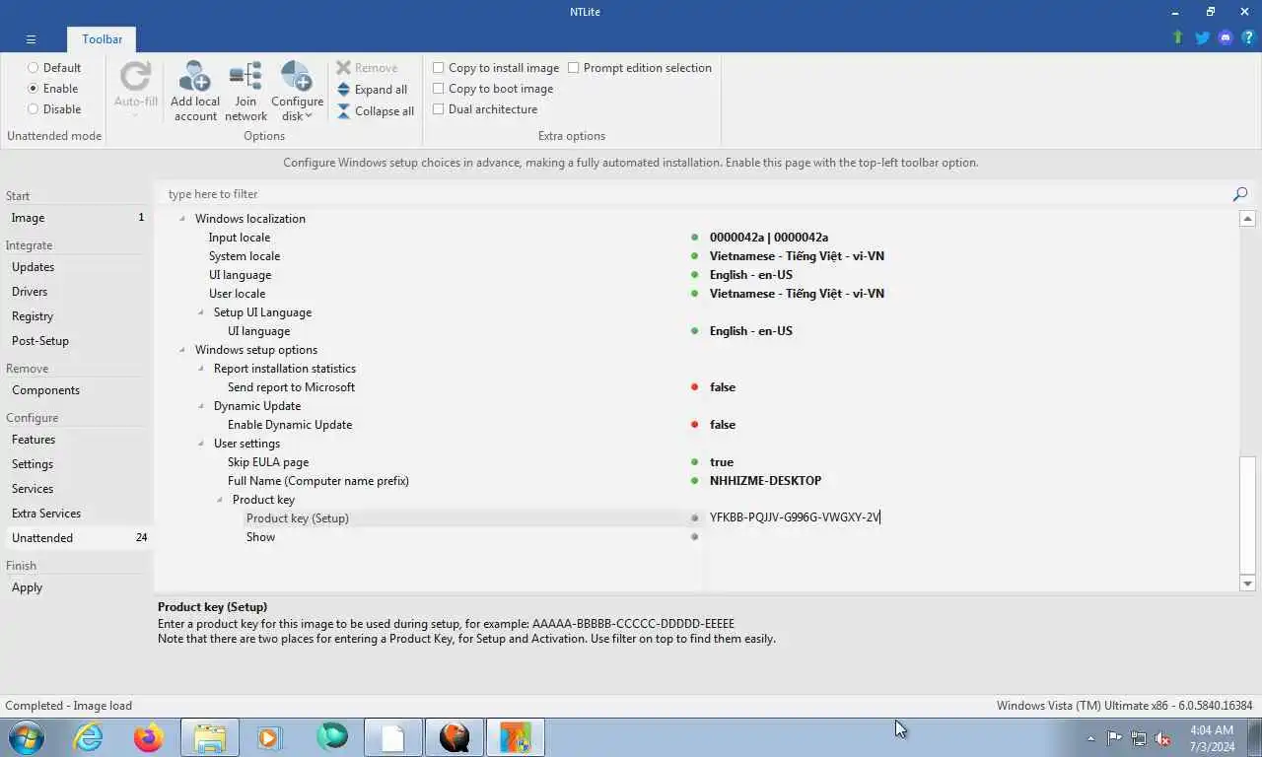Launch Internet Explorer from taskbar
This screenshot has width=1262, height=757.
tap(88, 737)
